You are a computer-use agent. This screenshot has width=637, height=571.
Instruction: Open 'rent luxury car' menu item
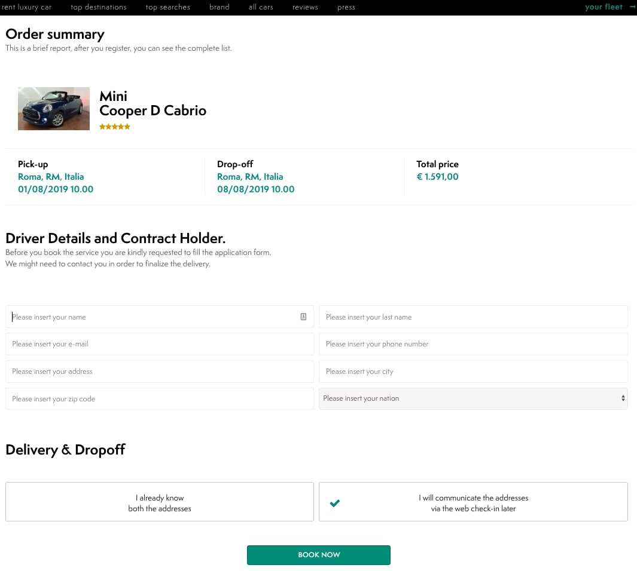click(27, 7)
